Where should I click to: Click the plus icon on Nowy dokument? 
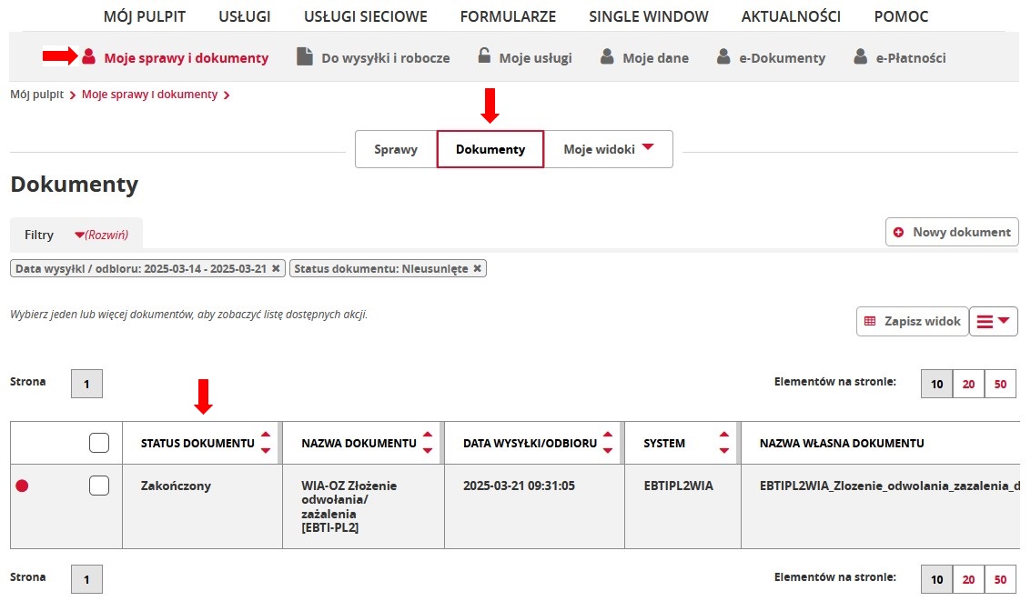[x=899, y=232]
